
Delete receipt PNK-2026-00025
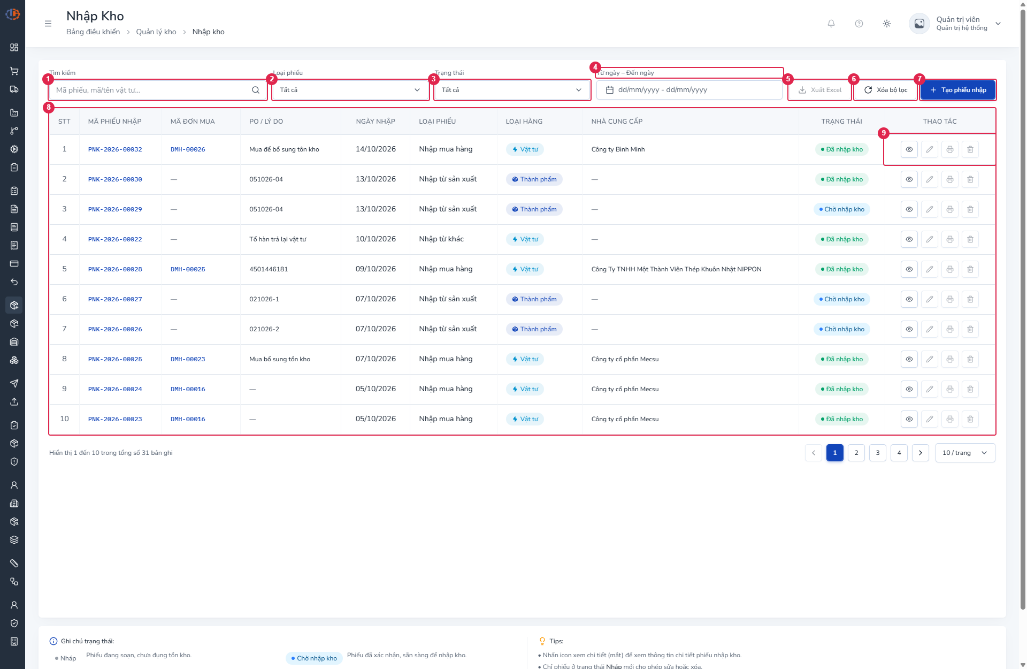click(x=970, y=359)
